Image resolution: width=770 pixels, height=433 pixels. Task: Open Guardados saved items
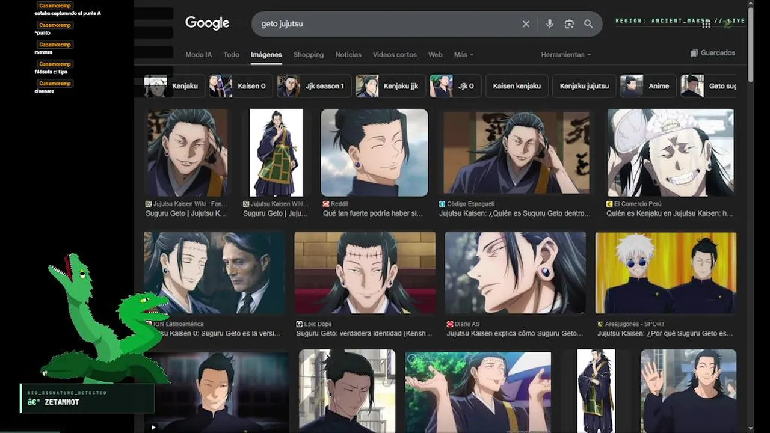[x=713, y=53]
